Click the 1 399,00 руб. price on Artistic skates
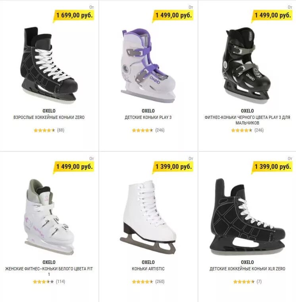 pyautogui.click(x=173, y=166)
